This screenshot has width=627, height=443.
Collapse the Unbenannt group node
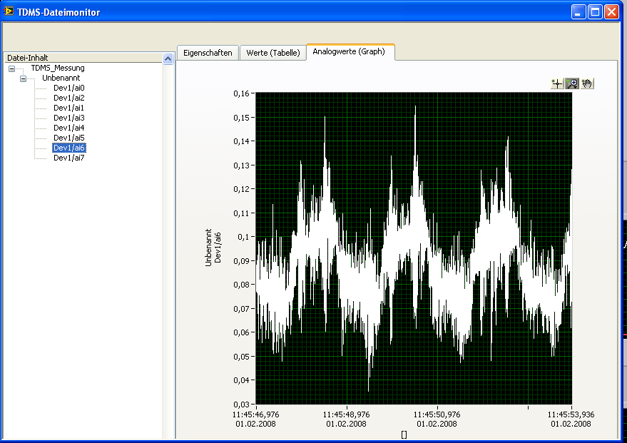click(x=23, y=78)
